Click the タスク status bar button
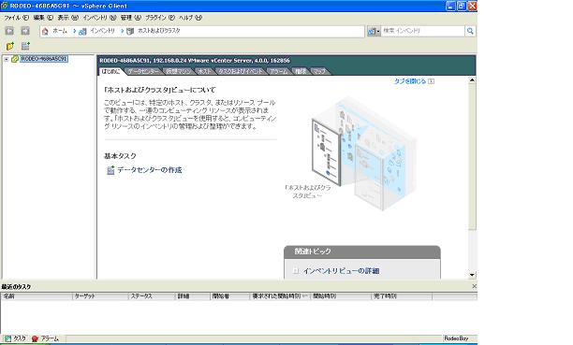This screenshot has height=345, width=573. (15, 338)
